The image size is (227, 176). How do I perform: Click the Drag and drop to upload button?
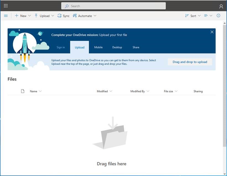tap(190, 62)
